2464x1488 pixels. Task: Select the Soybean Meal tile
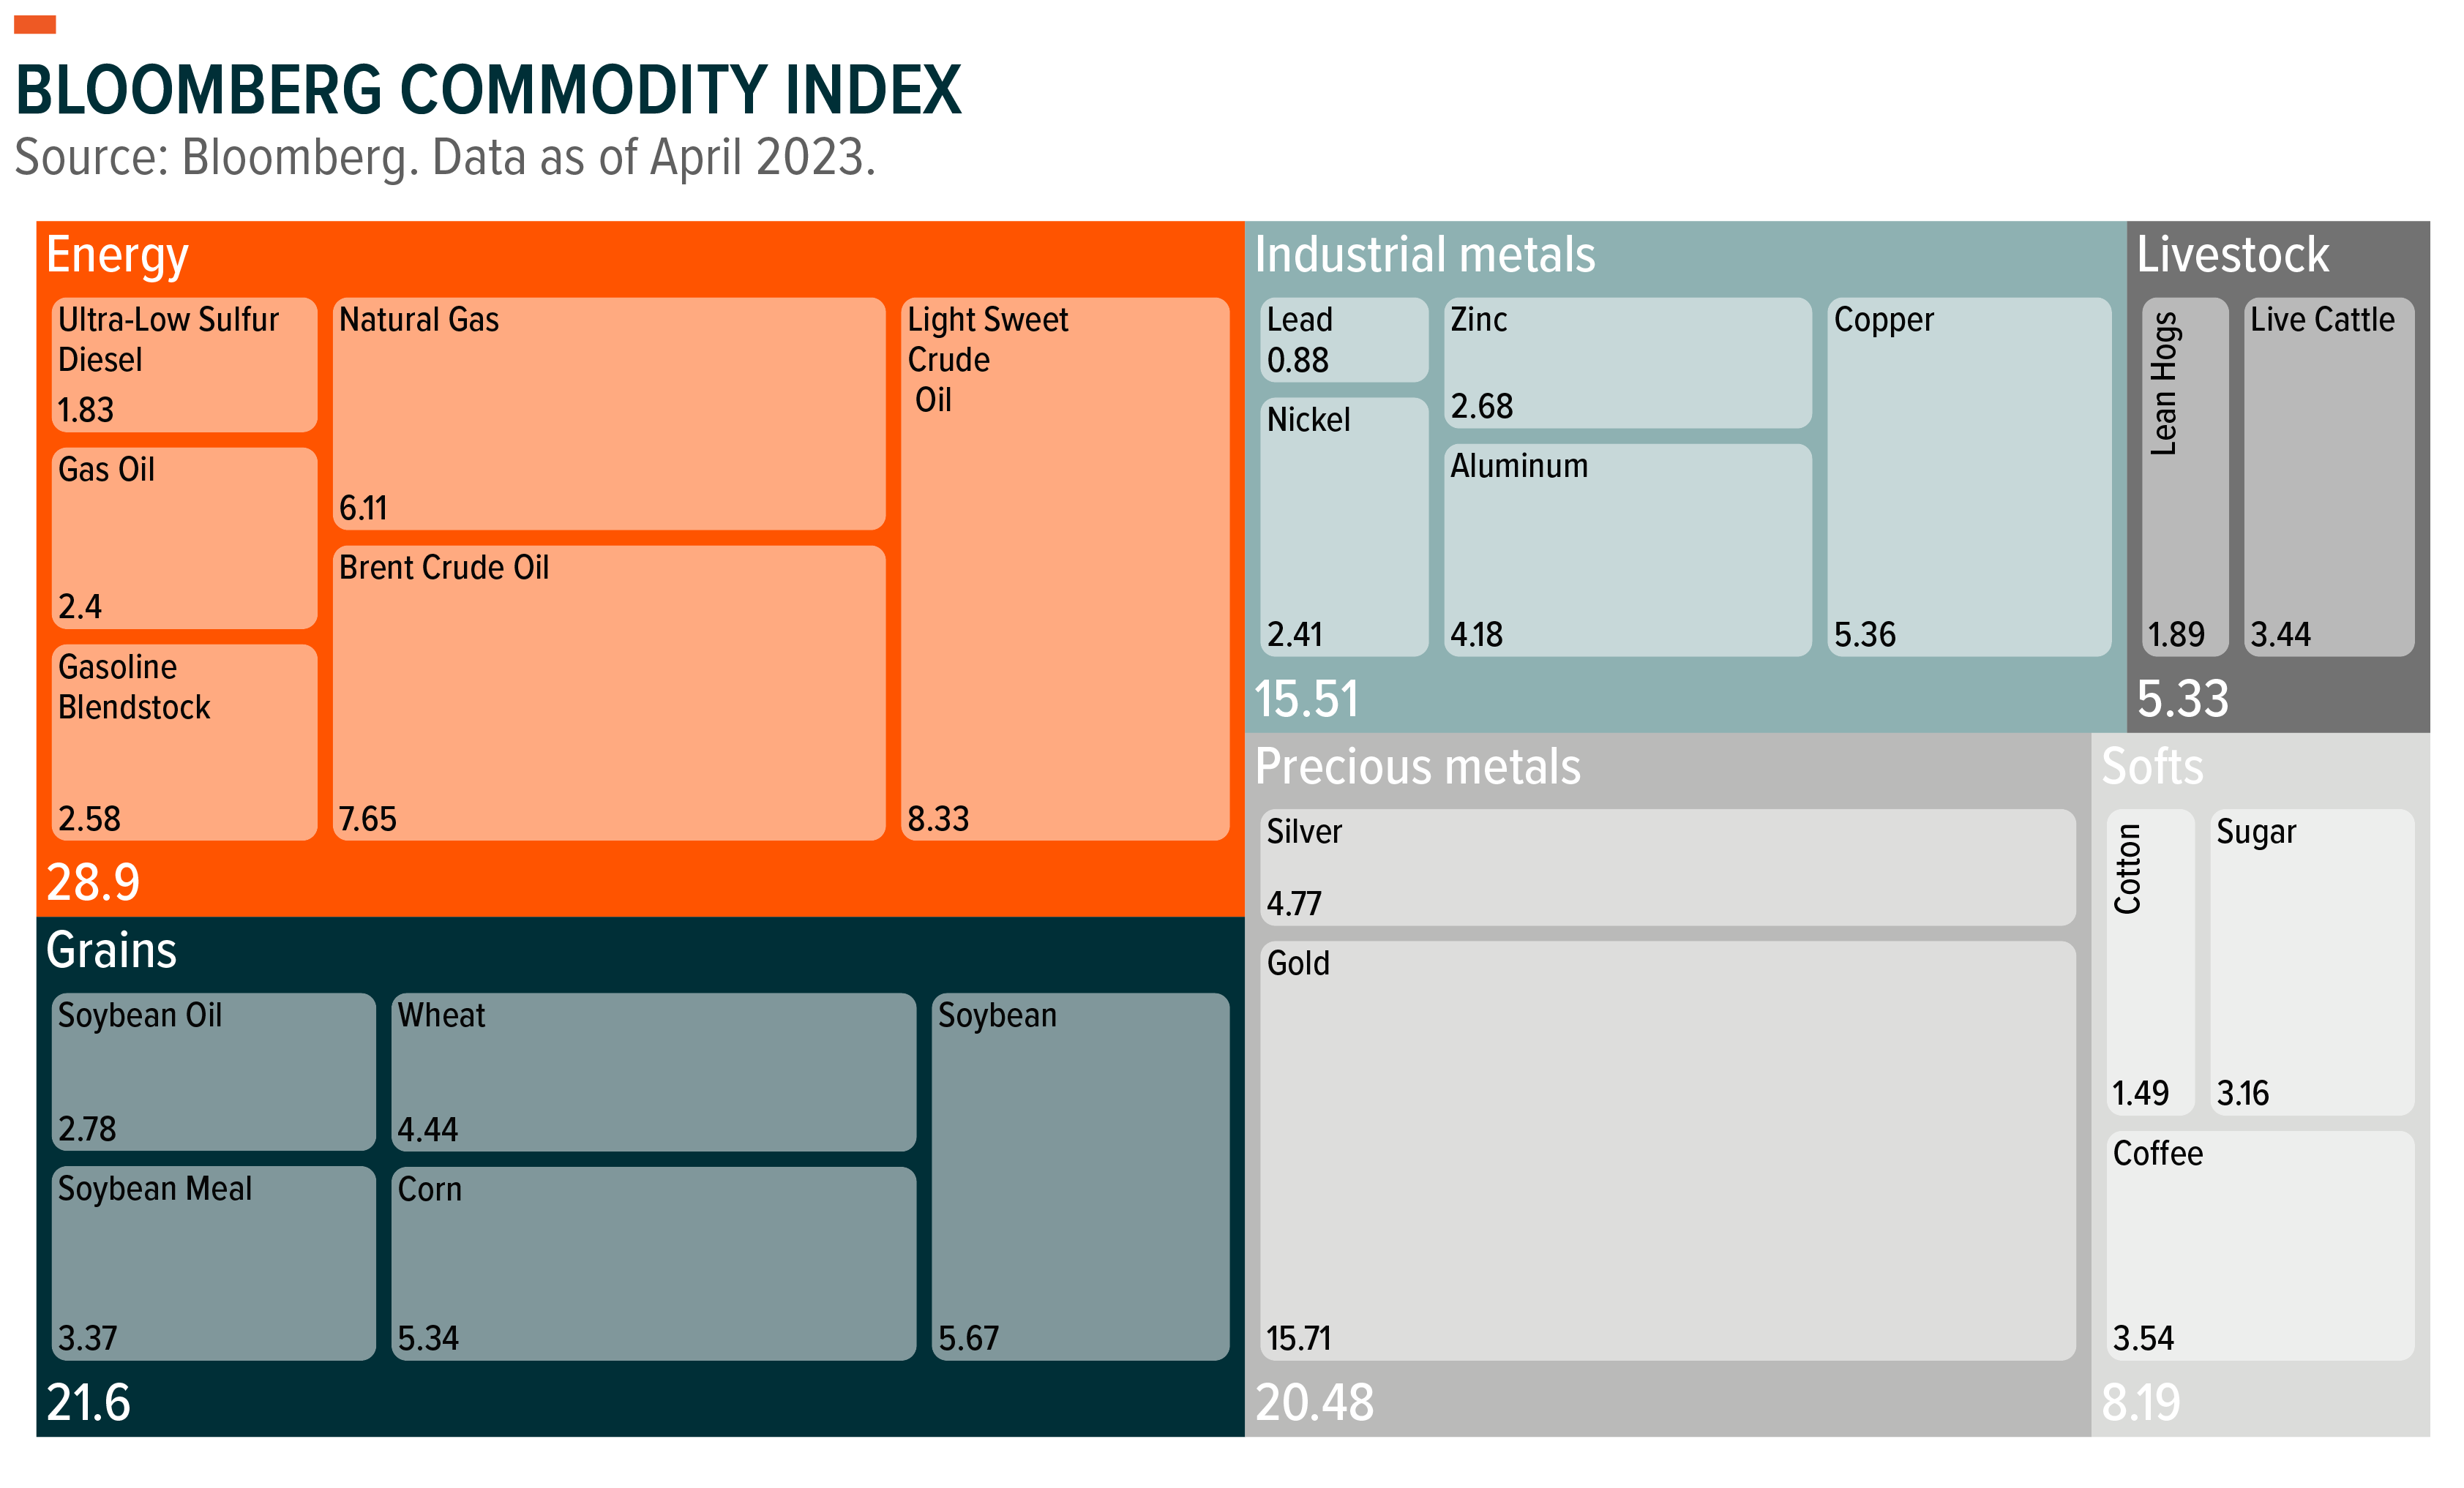pos(214,1263)
